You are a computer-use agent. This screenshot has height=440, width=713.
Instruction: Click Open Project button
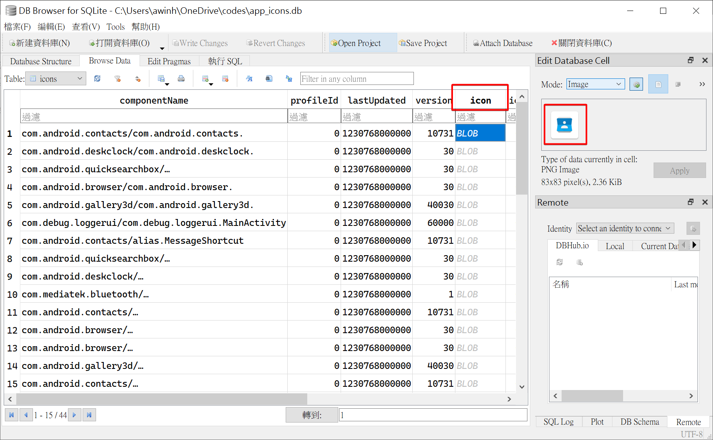(356, 43)
